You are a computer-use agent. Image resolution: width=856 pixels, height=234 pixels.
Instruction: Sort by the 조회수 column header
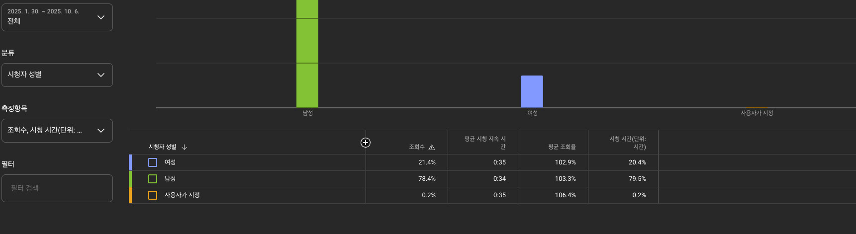click(416, 147)
